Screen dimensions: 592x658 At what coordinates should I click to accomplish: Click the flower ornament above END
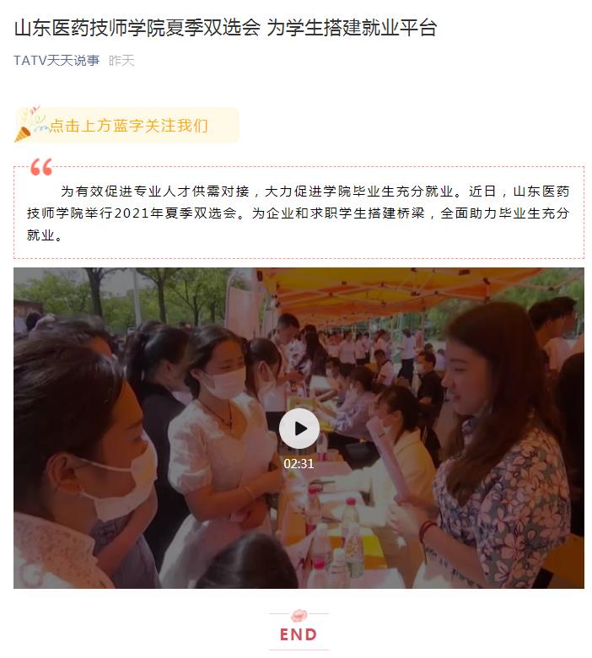299,615
